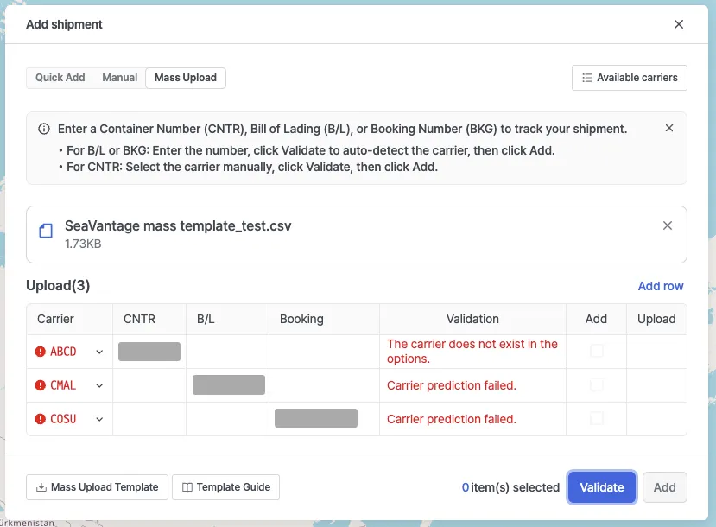Expand the ABCD carrier dropdown
716x527 pixels.
99,352
